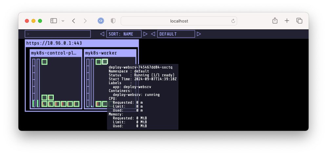327x155 pixels.
Task: Go back with the back arrow
Action: tap(73, 21)
